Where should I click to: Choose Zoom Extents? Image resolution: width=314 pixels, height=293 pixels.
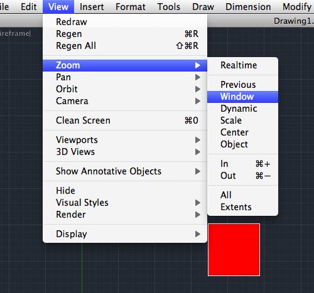point(242,207)
